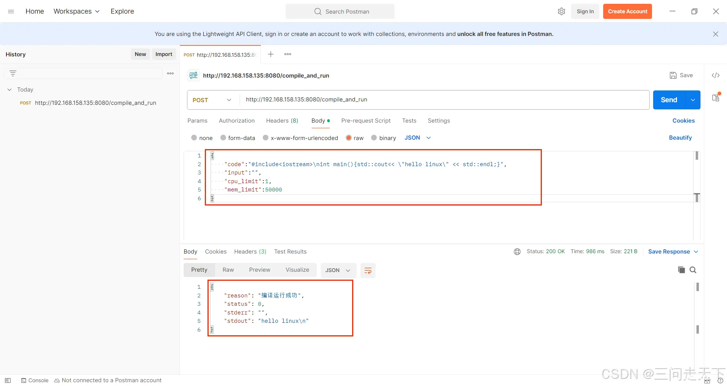Switch to the request Body tab
Image resolution: width=727 pixels, height=386 pixels.
[320, 121]
